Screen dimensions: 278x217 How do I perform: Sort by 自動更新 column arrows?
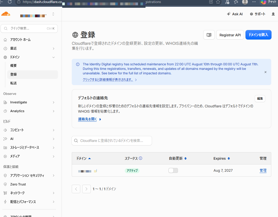pos(185,158)
